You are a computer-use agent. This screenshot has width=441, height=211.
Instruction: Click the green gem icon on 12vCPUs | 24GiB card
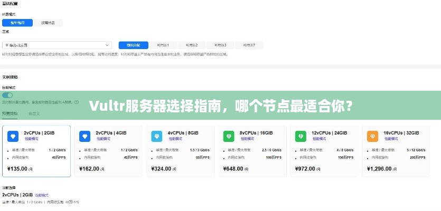click(x=301, y=136)
